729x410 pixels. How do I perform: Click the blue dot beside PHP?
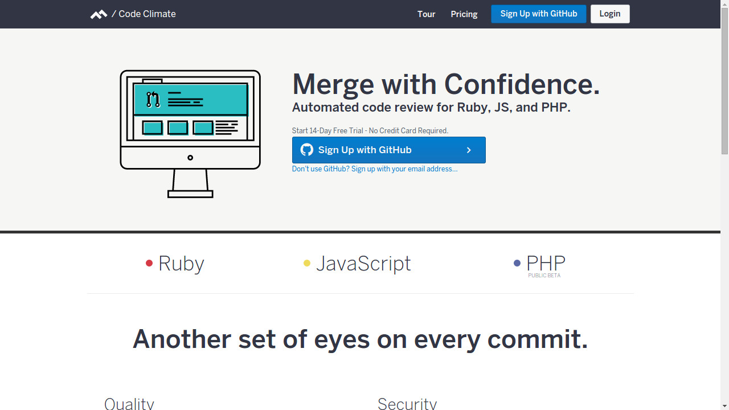click(517, 263)
